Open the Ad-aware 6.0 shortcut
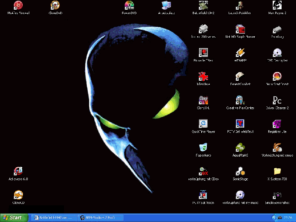 [18, 171]
